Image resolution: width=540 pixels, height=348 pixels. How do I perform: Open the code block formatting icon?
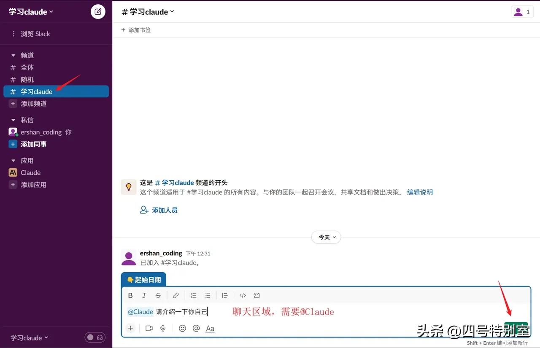256,295
